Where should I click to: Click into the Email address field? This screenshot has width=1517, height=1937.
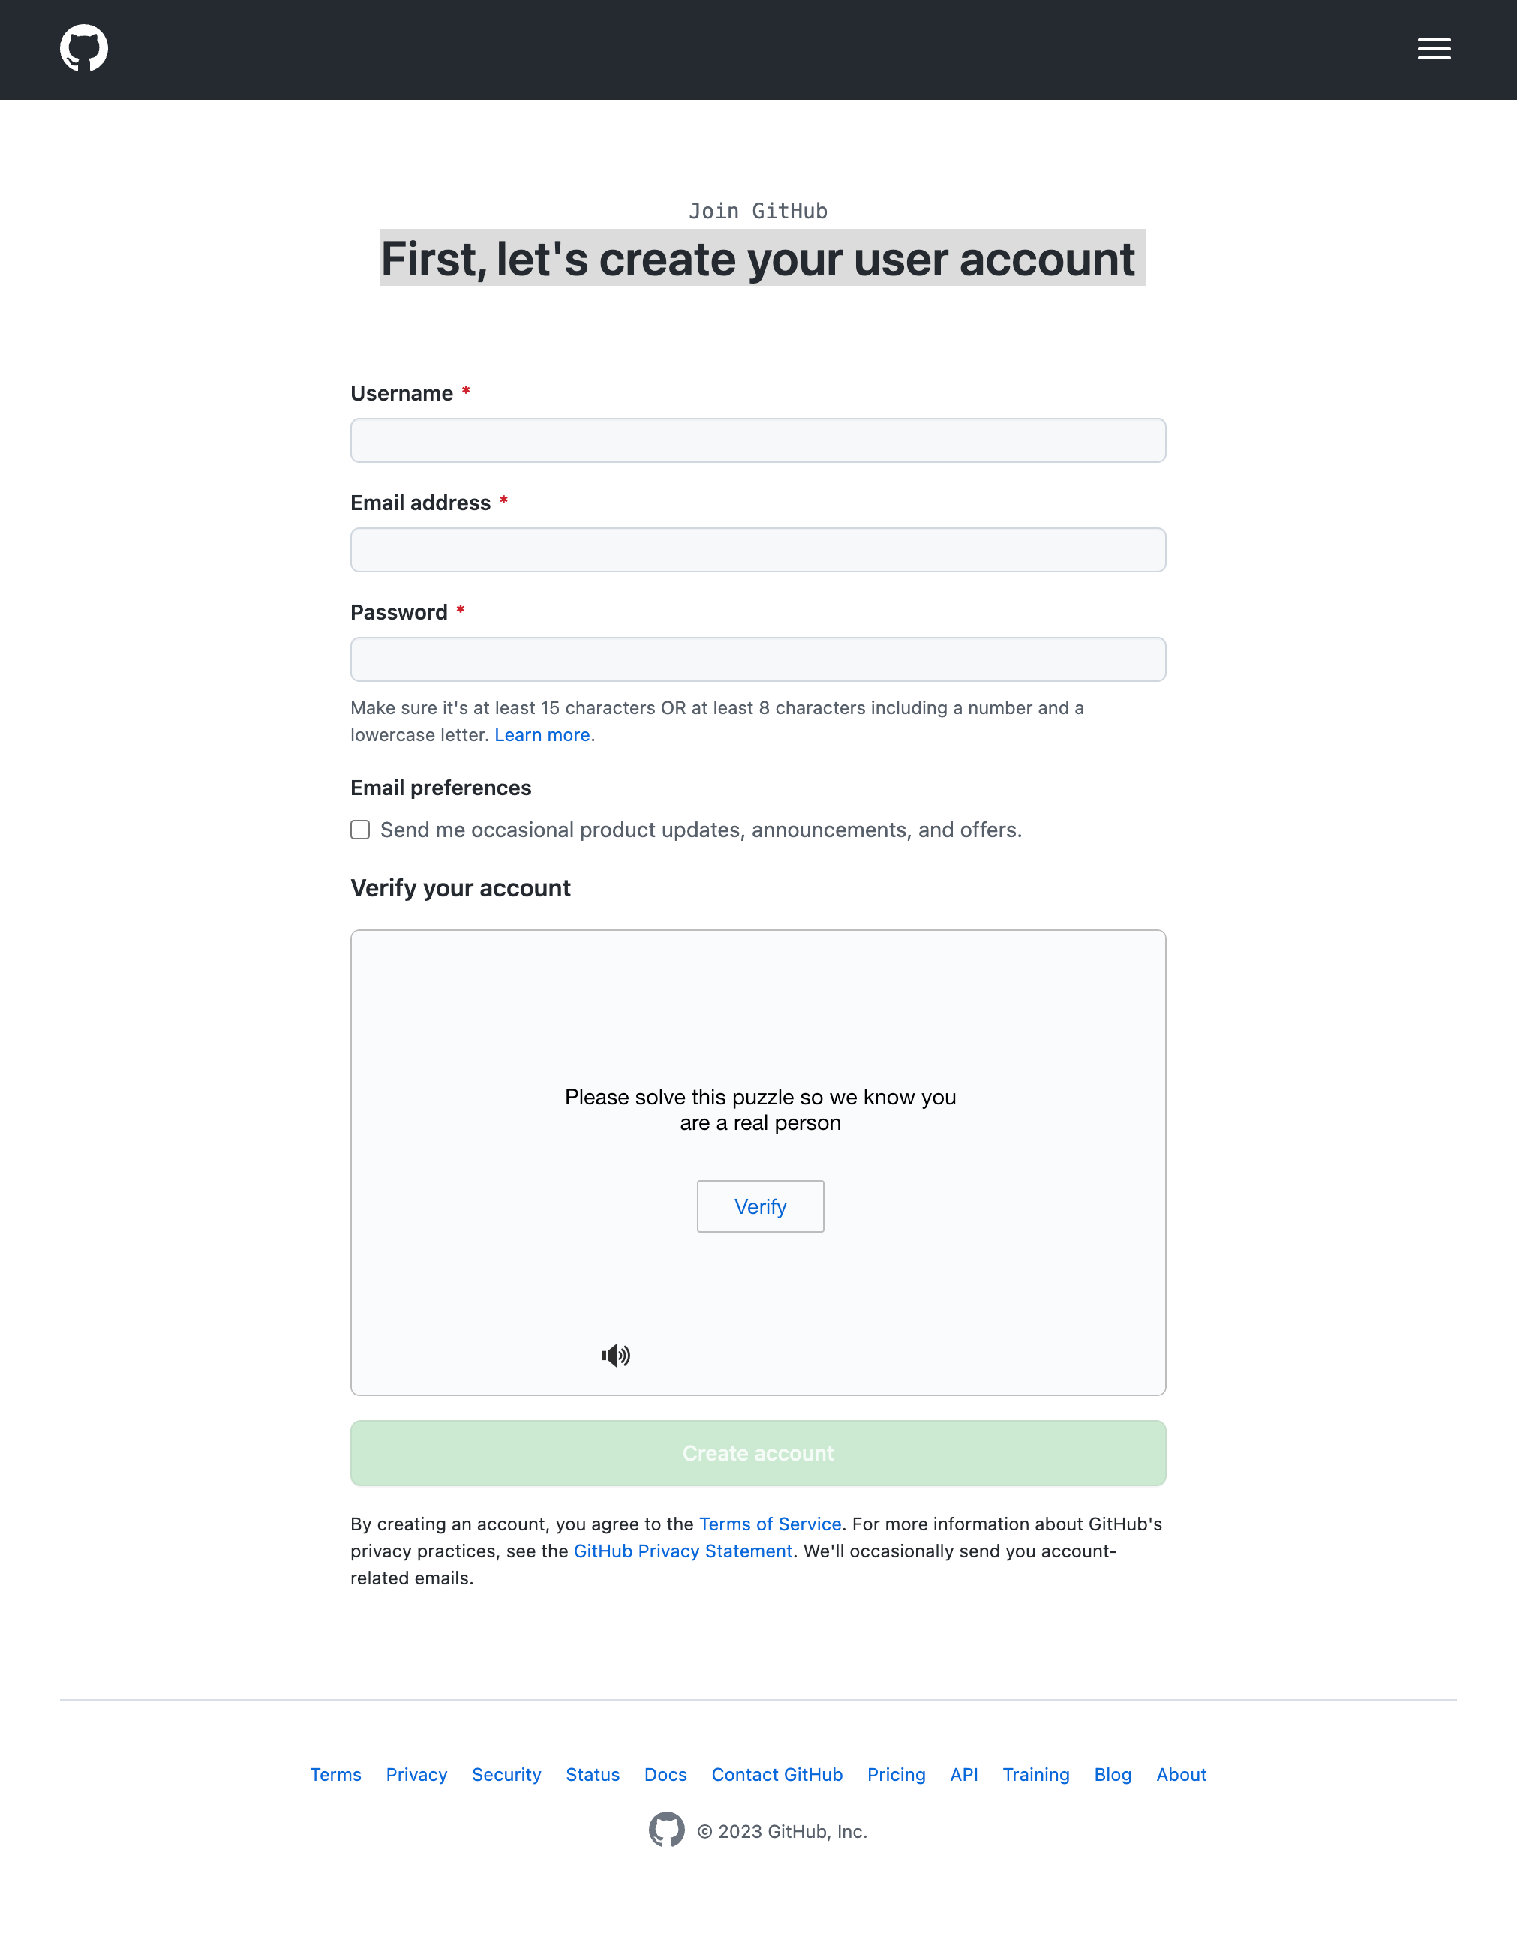(758, 550)
